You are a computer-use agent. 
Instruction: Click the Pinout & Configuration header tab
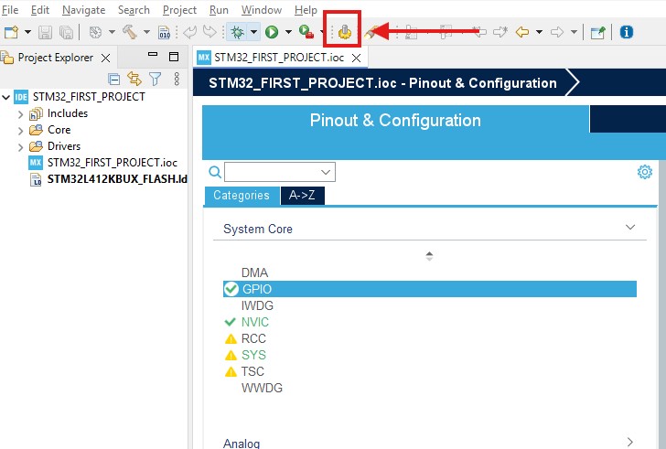click(x=395, y=120)
